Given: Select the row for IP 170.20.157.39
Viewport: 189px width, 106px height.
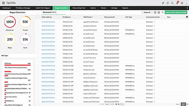Looking at the screenshot, I should [38, 26].
